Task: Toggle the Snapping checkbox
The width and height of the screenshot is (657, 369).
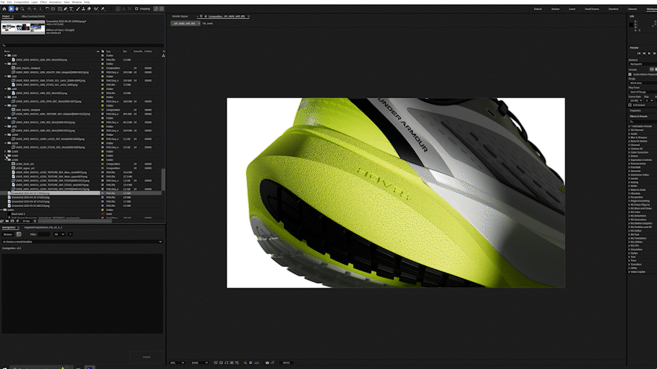Action: tap(137, 9)
